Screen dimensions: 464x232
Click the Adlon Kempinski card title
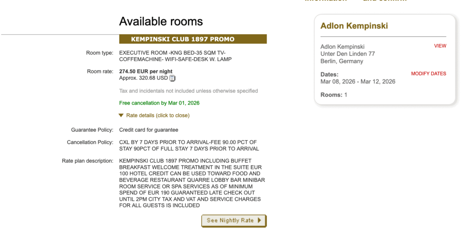pyautogui.click(x=354, y=26)
